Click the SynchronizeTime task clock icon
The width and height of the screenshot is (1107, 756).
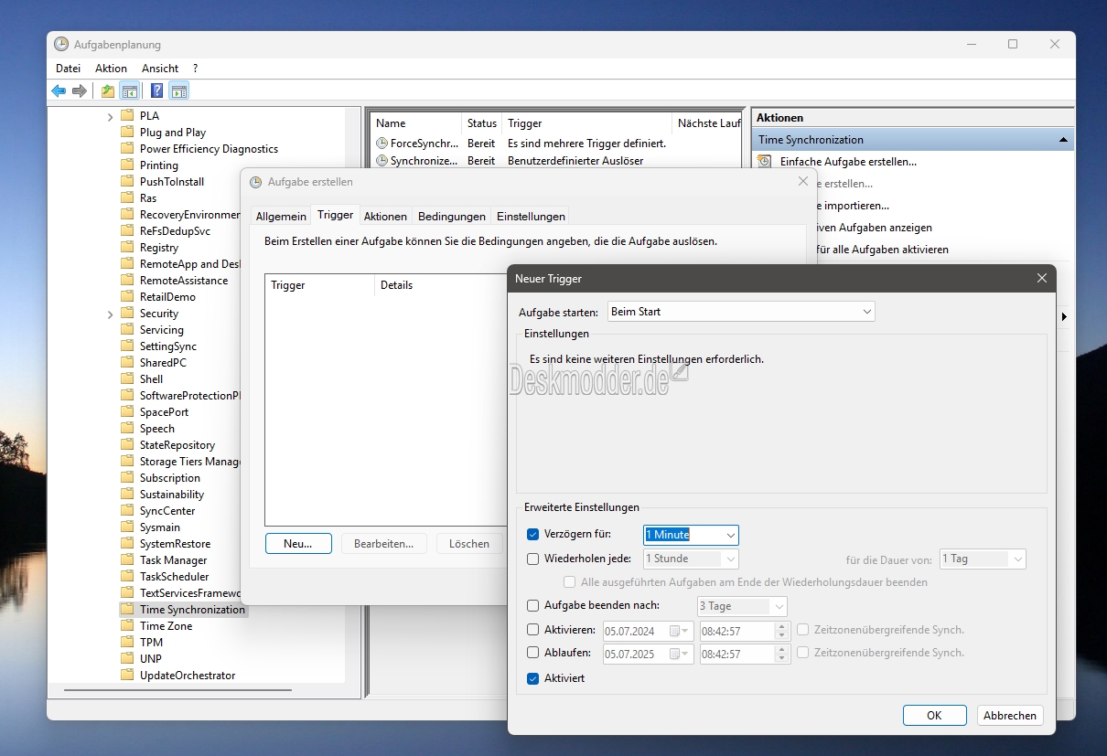pos(382,160)
